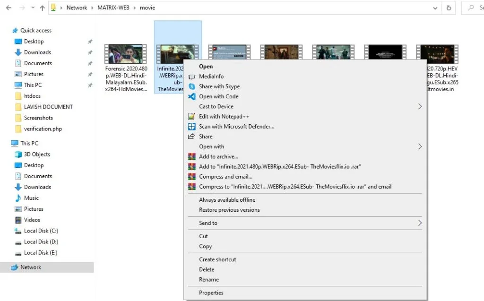Click the MediaInfo icon in menu
The height and width of the screenshot is (301, 484).
click(192, 77)
